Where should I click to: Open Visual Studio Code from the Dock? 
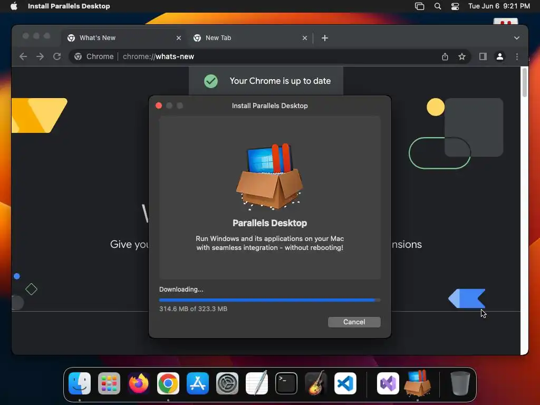click(x=345, y=383)
